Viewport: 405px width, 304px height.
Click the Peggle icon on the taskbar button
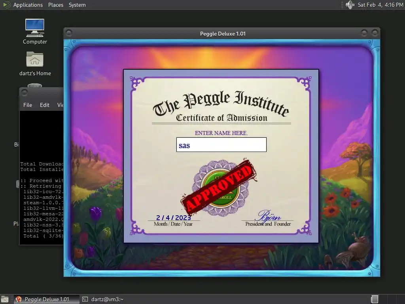click(19, 299)
